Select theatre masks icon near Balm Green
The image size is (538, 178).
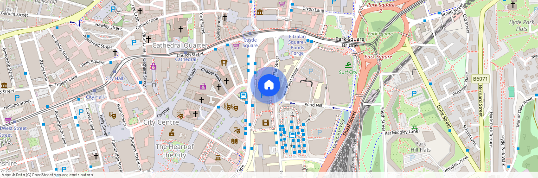coord(113,115)
